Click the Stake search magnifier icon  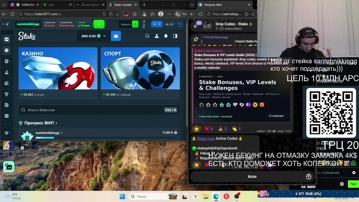147,36
